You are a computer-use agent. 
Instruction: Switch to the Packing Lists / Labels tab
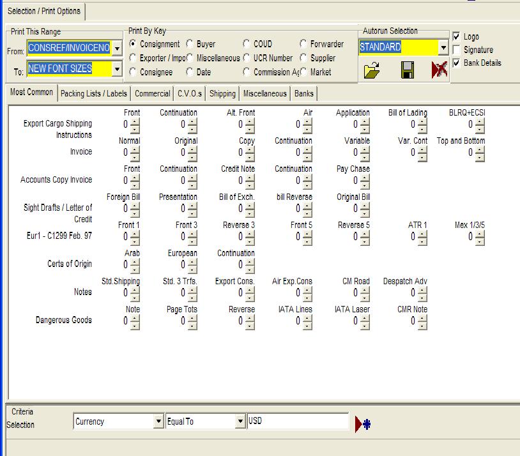coord(94,93)
